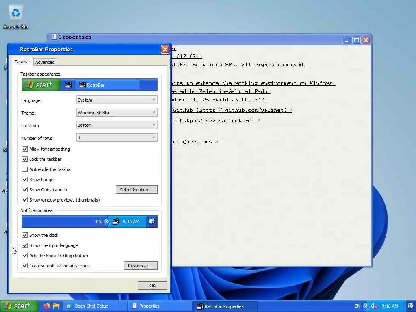Switch to the Advanced tab
This screenshot has width=416, height=312.
pyautogui.click(x=45, y=62)
